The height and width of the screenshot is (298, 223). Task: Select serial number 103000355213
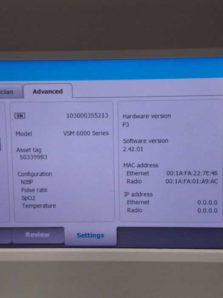pyautogui.click(x=87, y=115)
